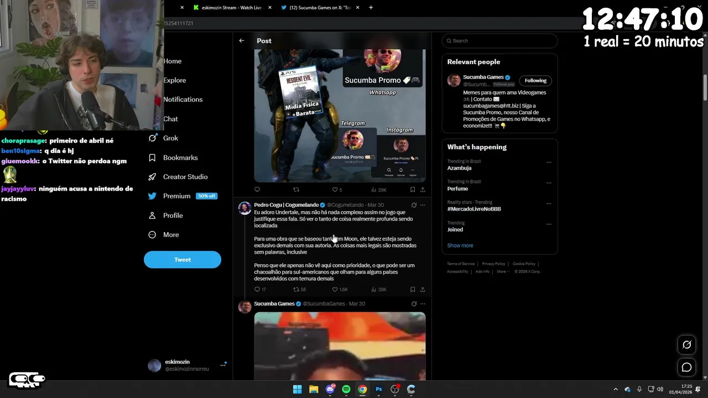The image size is (708, 398).
Task: Open Notifications in the sidebar
Action: (183, 99)
